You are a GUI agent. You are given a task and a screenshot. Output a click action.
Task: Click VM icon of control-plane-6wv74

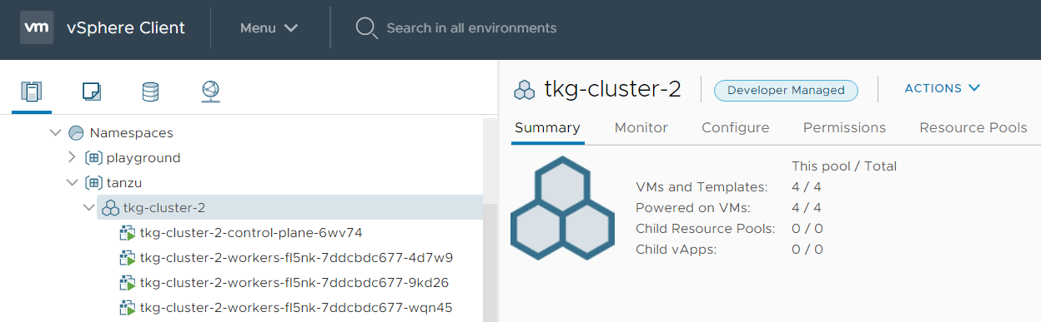(127, 233)
